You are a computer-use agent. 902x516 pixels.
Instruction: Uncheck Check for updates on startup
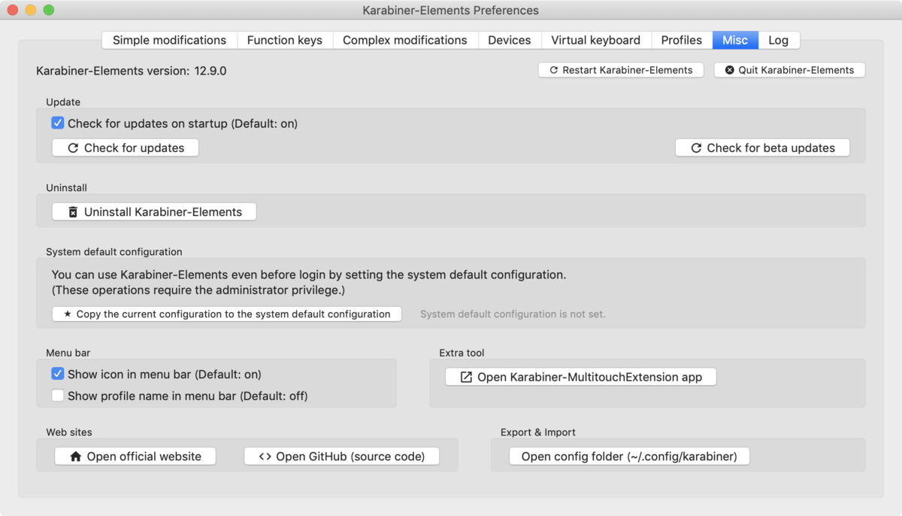(58, 123)
